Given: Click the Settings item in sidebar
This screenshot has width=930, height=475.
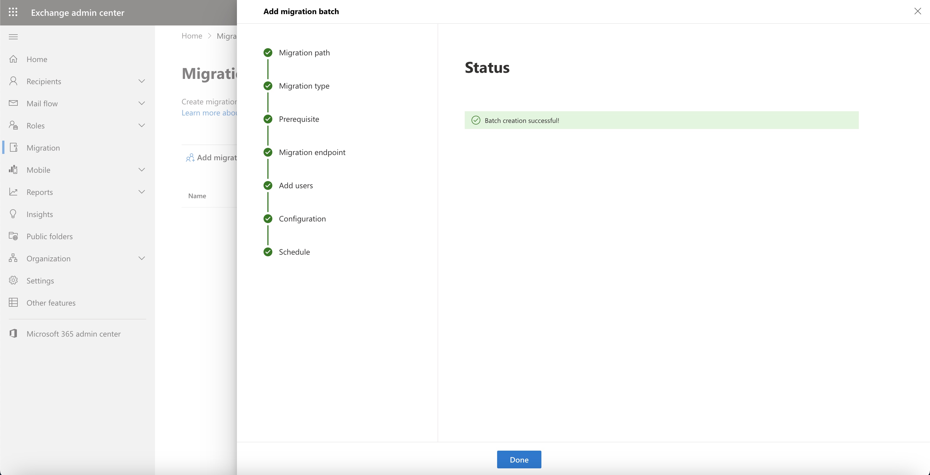Looking at the screenshot, I should click(x=40, y=280).
